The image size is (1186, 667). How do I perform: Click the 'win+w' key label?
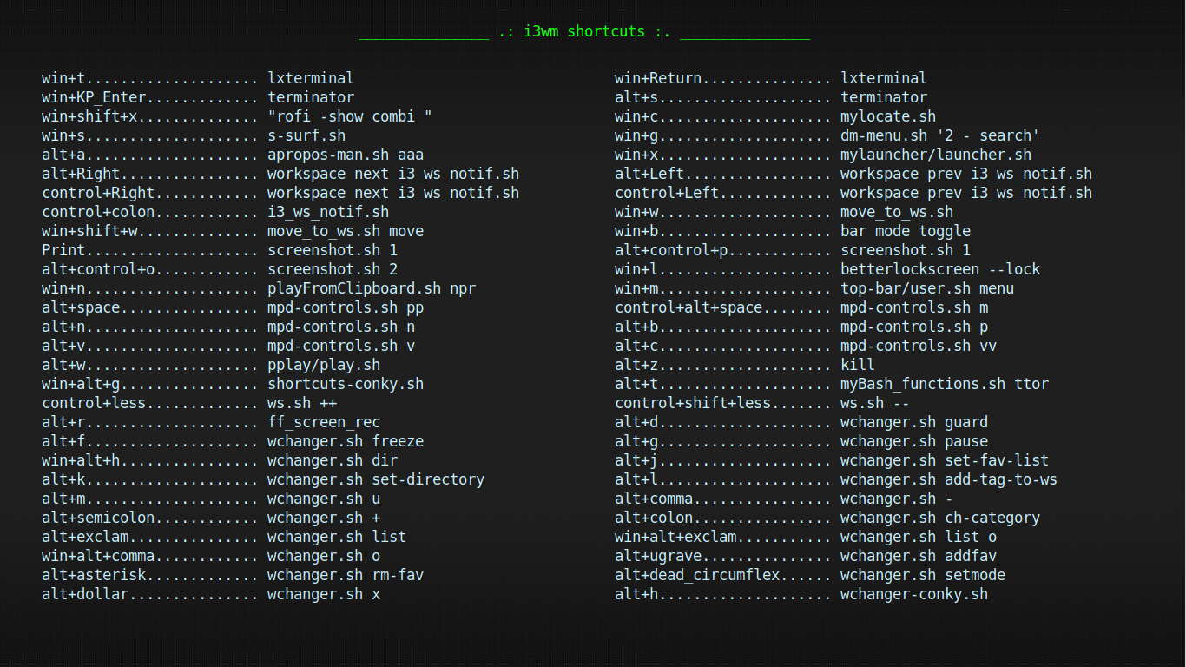636,212
